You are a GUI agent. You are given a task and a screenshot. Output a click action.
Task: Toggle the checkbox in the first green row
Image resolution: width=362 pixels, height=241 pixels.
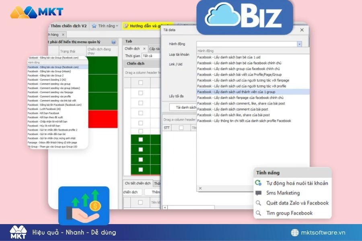(x=140, y=140)
